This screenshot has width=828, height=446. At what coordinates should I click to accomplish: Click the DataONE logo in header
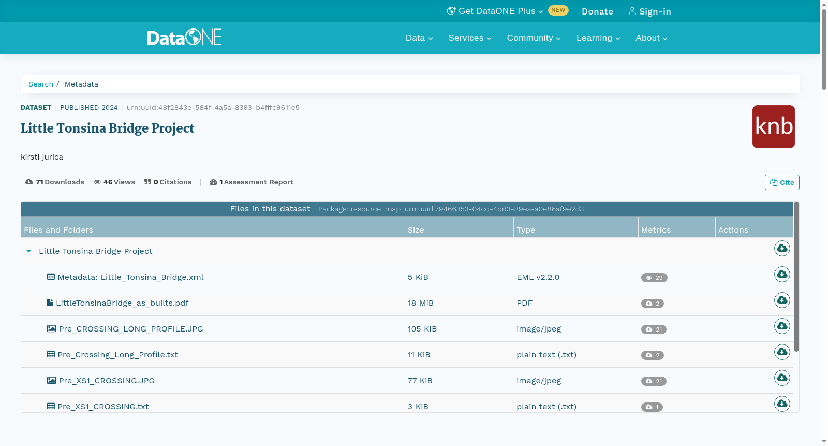coord(184,37)
